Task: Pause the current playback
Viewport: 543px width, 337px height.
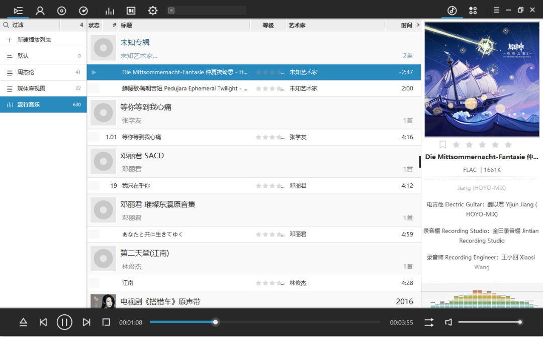Action: [x=64, y=322]
